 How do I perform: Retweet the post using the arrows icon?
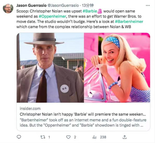[x=43, y=137]
